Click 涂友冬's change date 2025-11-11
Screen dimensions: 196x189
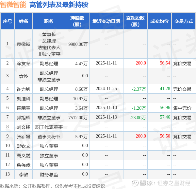pyautogui.click(x=106, y=63)
